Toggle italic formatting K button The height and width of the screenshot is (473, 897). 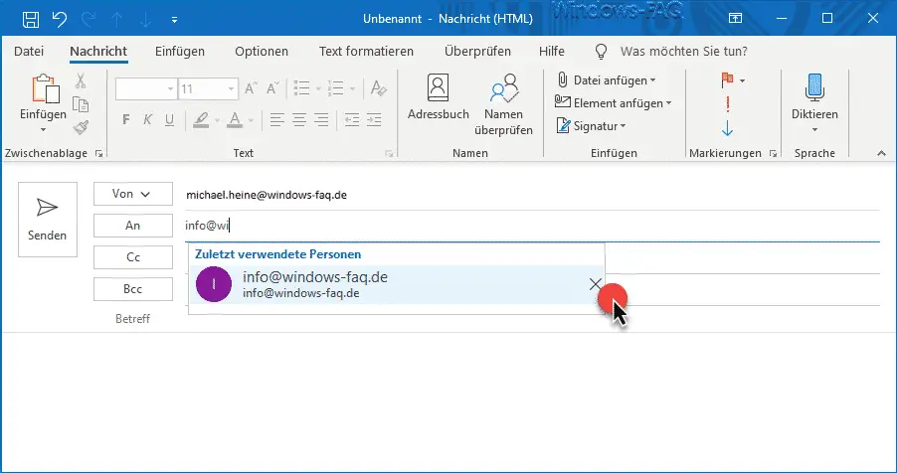147,119
